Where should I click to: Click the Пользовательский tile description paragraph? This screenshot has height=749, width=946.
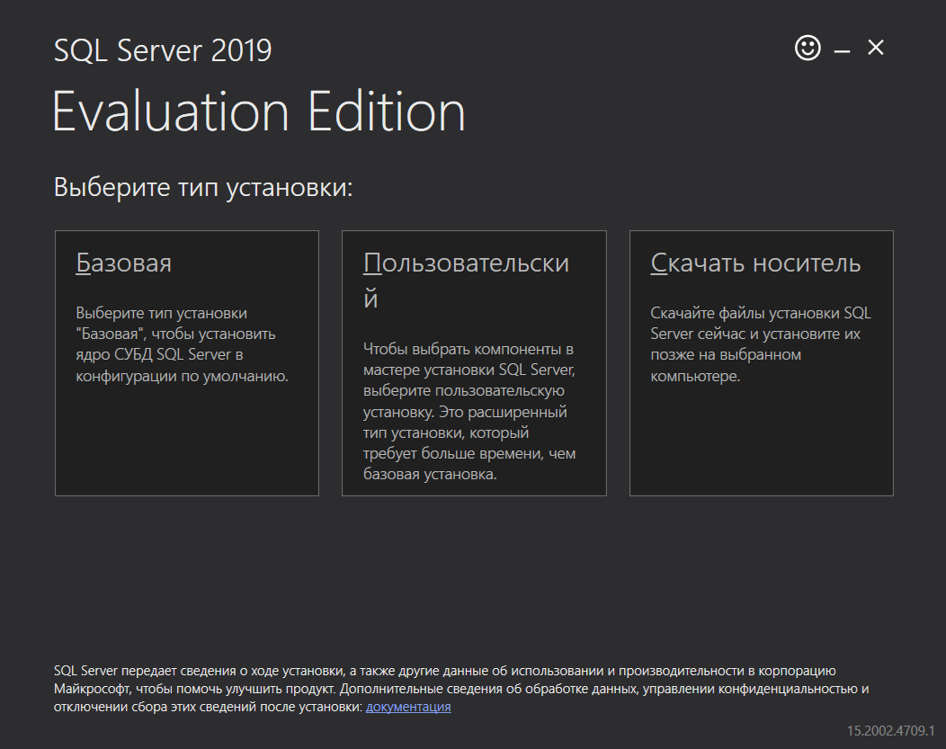click(x=469, y=411)
